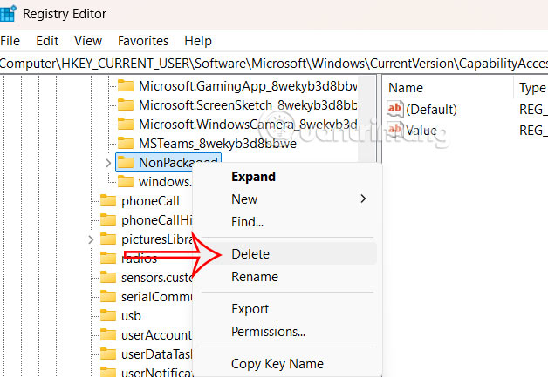Click the NonPackaged folder icon
Screen dimensions: 548x377
click(126, 163)
